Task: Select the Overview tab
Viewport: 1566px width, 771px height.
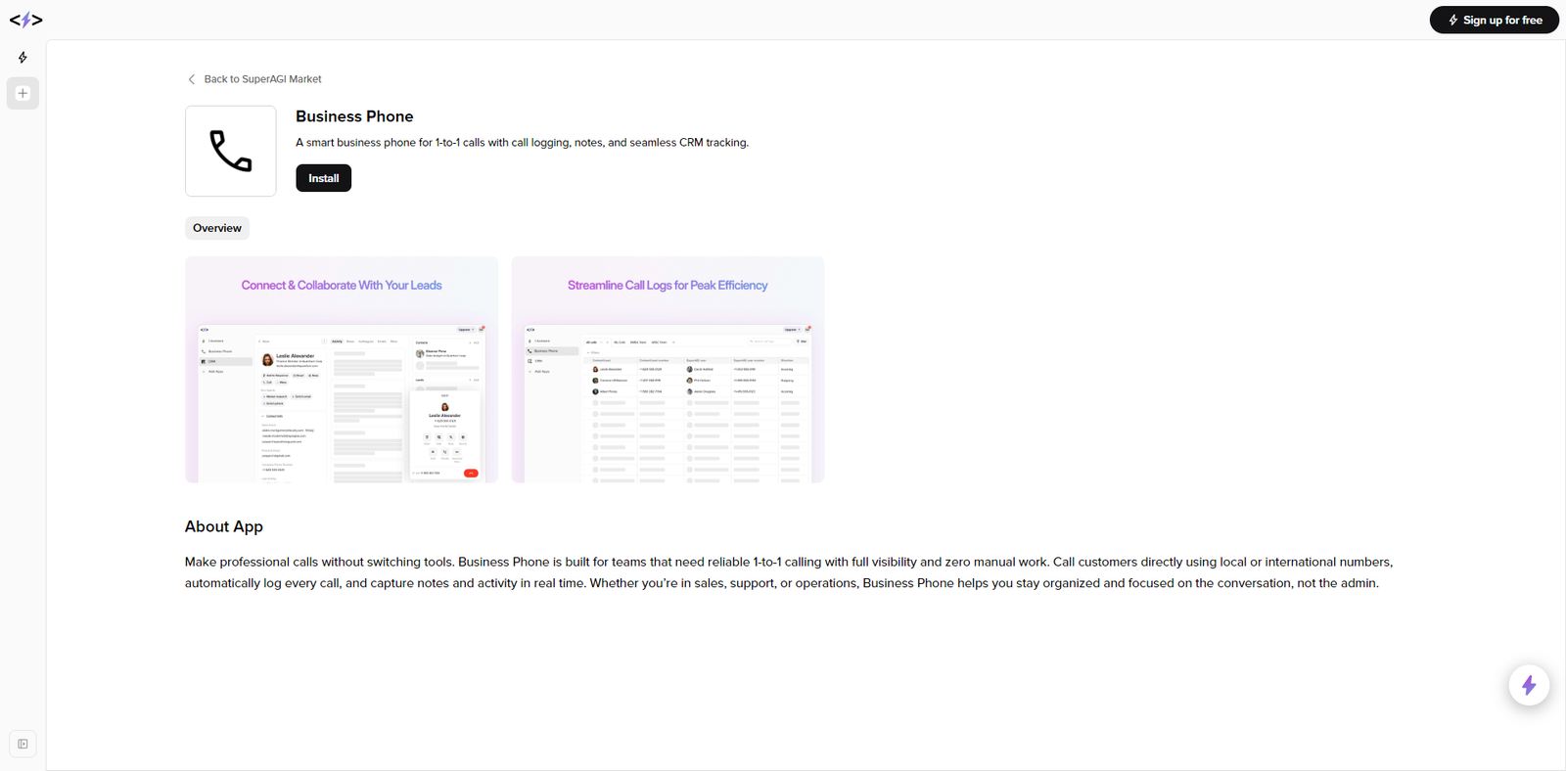Action: click(x=216, y=228)
